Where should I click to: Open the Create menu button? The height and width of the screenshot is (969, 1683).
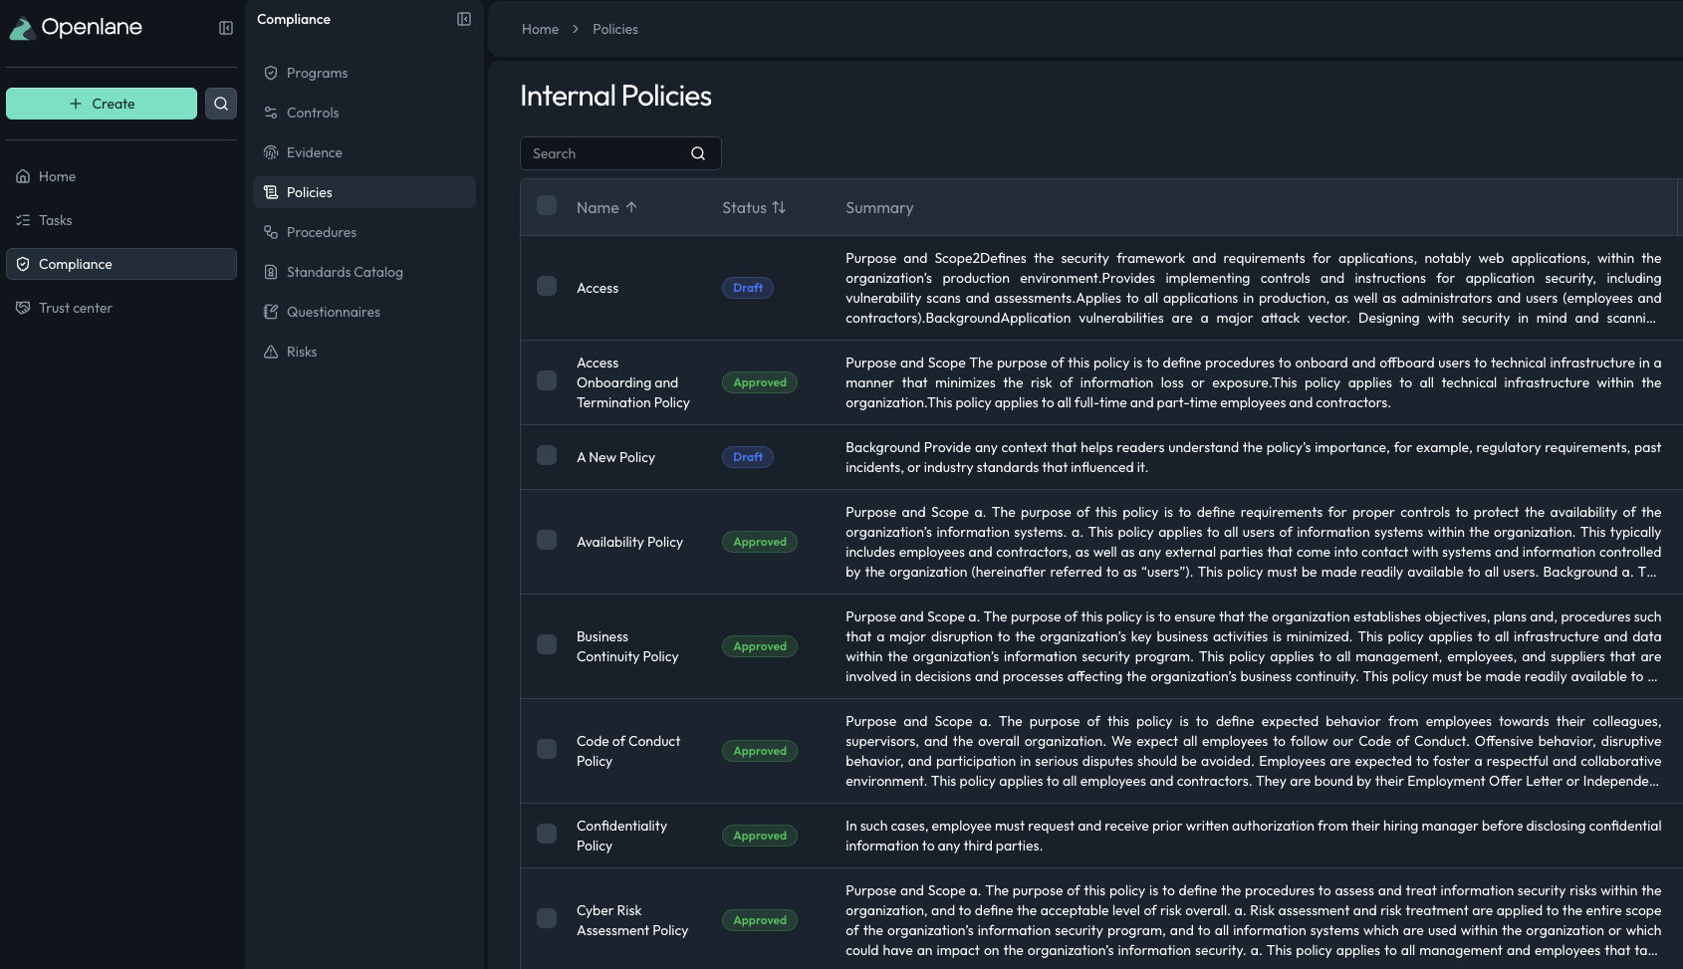click(102, 104)
